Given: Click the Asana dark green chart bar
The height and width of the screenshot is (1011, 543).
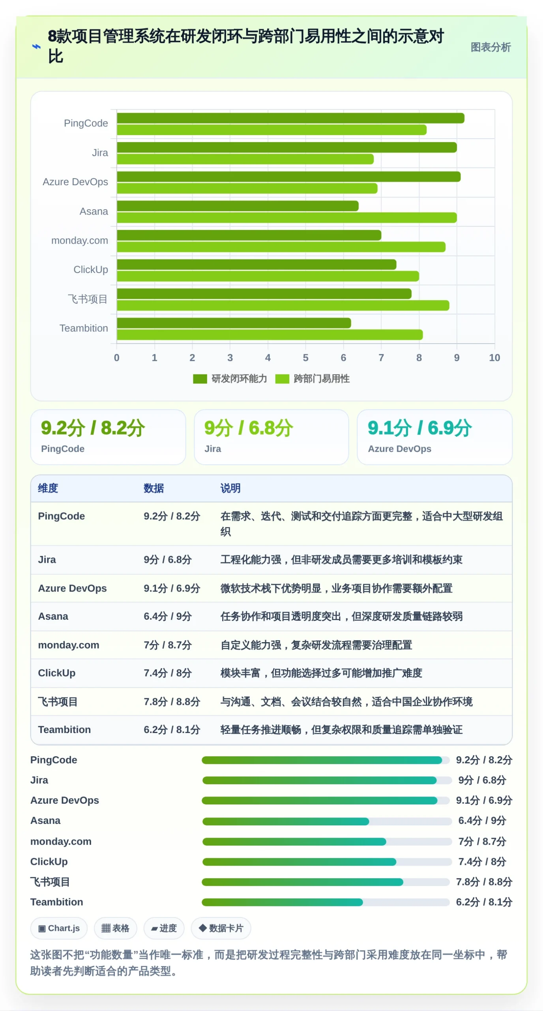Looking at the screenshot, I should (x=238, y=206).
